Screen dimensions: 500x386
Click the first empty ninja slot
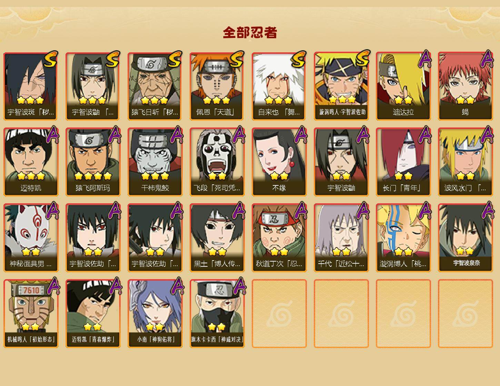(x=279, y=313)
